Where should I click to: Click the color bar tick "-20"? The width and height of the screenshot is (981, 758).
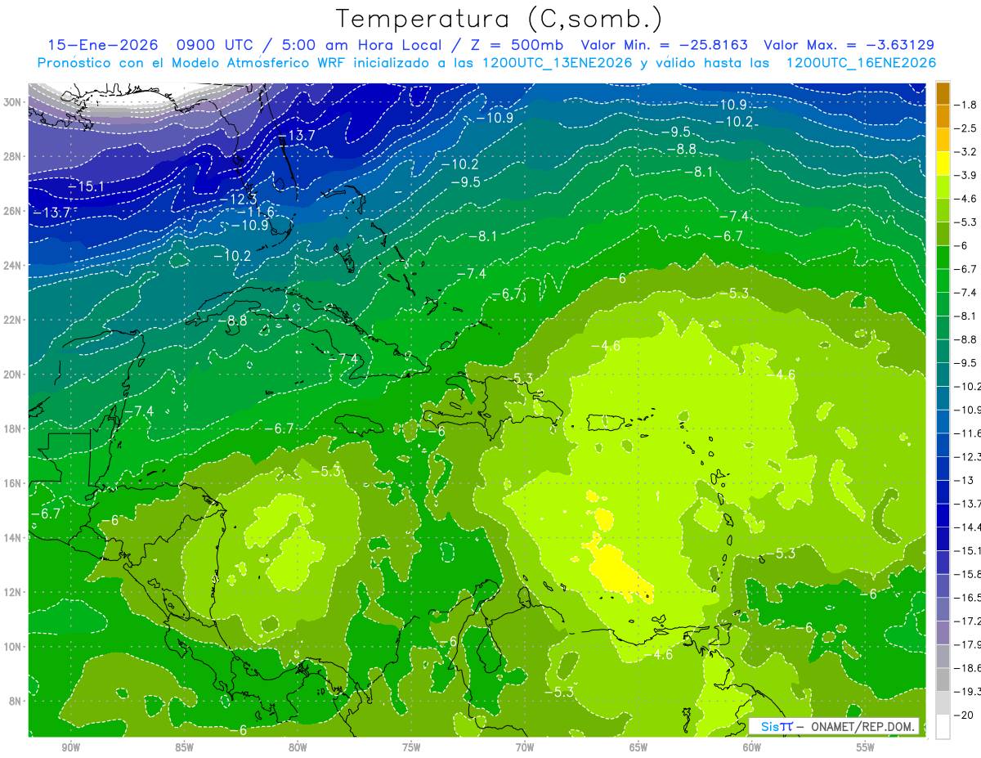[965, 715]
